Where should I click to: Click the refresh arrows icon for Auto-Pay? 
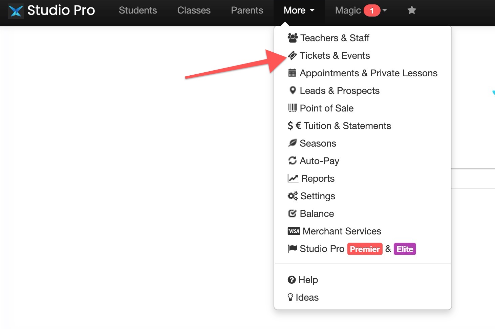coord(292,161)
